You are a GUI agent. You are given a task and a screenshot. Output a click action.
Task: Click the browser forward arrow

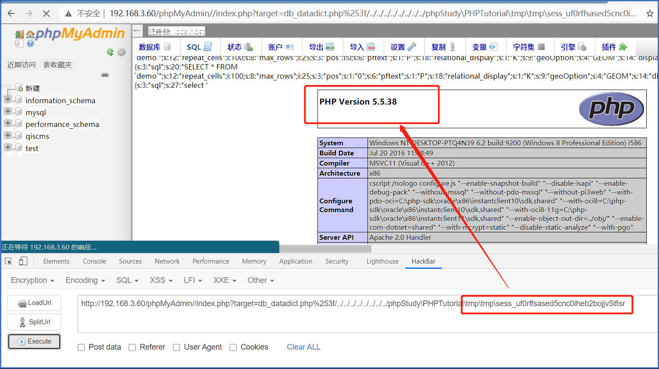point(29,14)
